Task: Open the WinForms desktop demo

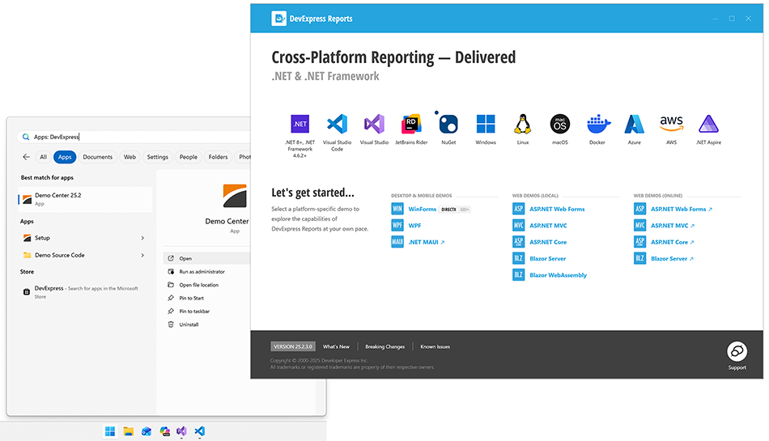Action: pyautogui.click(x=422, y=210)
